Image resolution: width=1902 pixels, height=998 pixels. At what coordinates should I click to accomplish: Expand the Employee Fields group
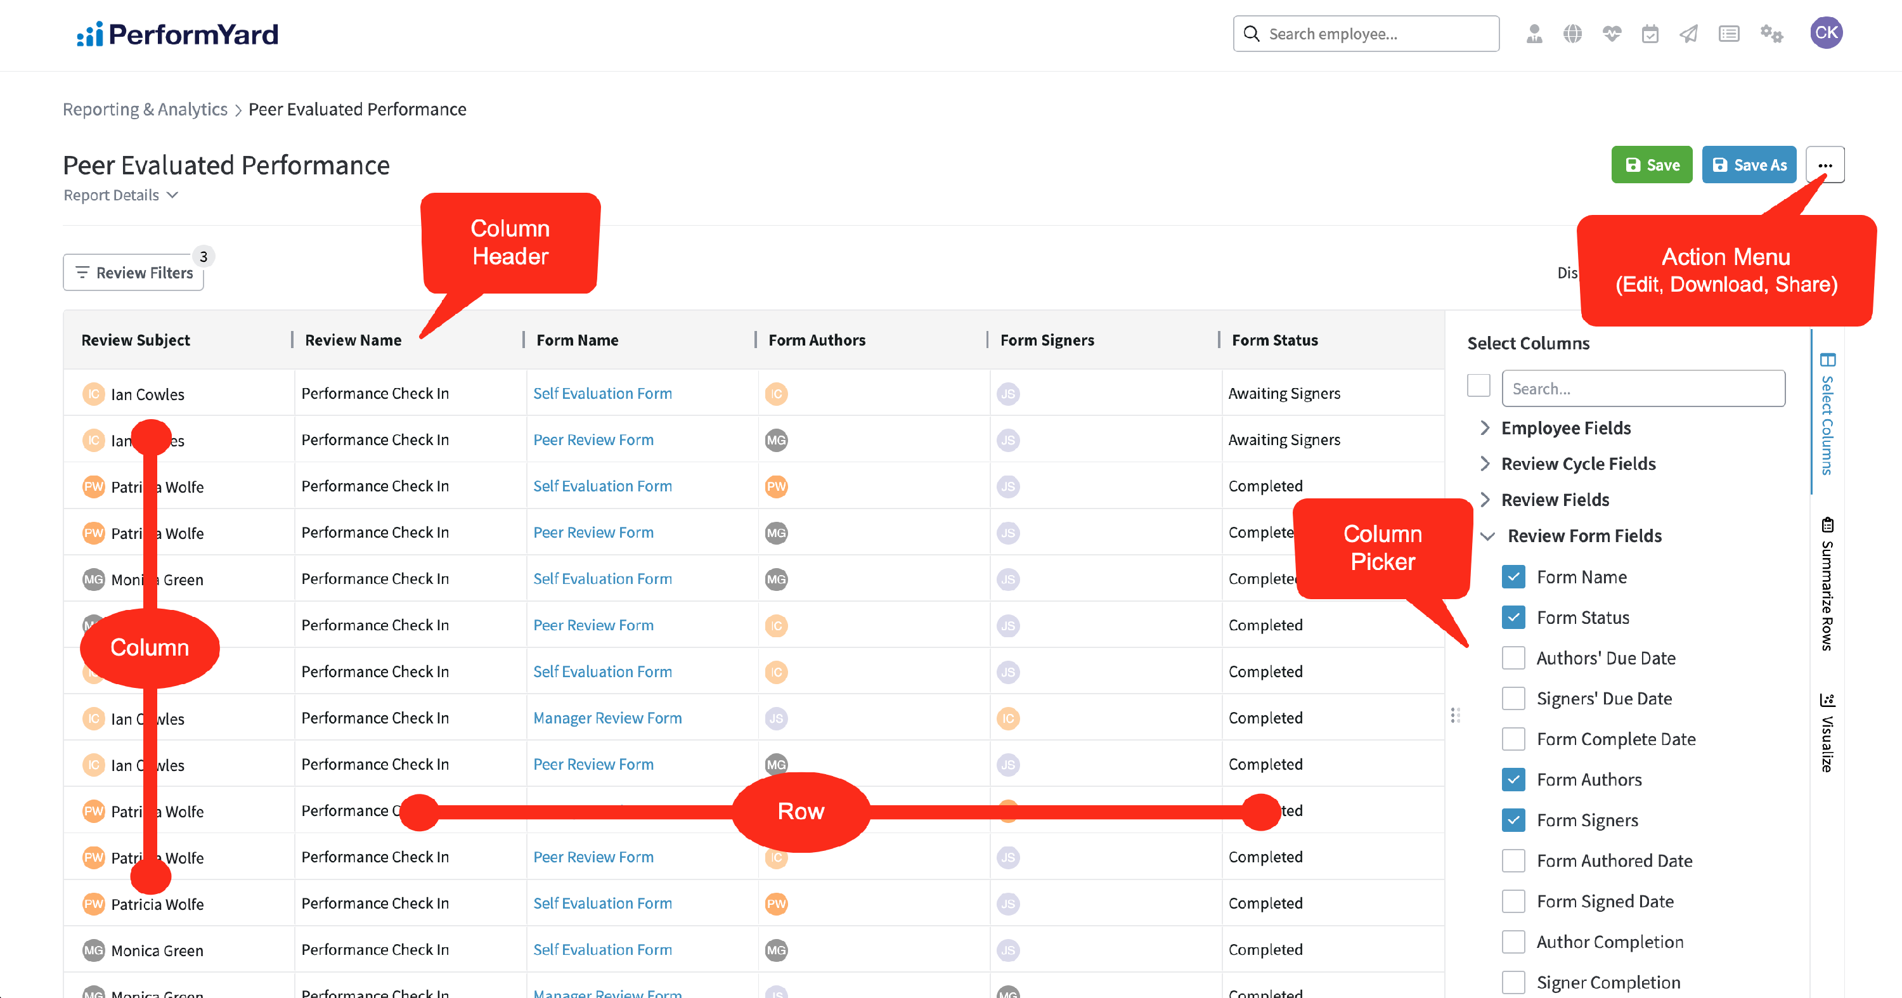[x=1485, y=428]
